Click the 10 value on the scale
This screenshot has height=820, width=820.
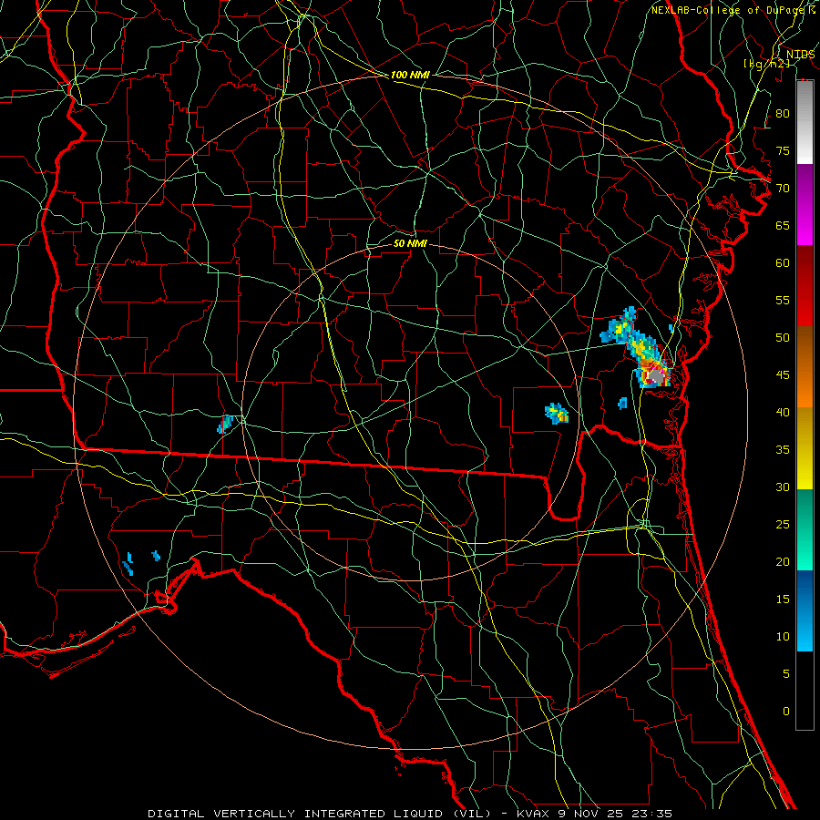point(783,637)
